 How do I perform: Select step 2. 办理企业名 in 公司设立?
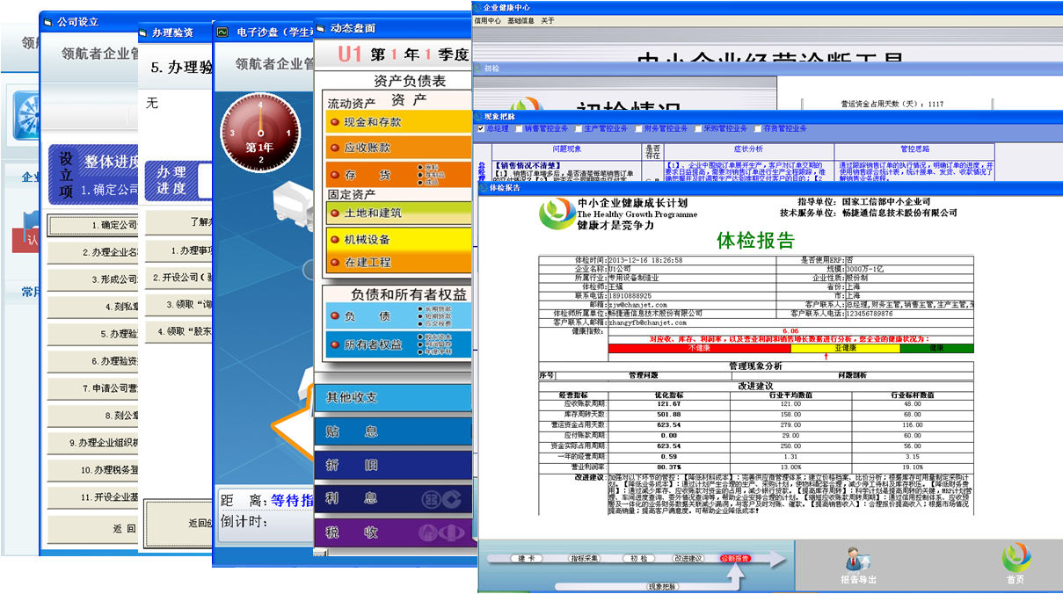coord(93,253)
